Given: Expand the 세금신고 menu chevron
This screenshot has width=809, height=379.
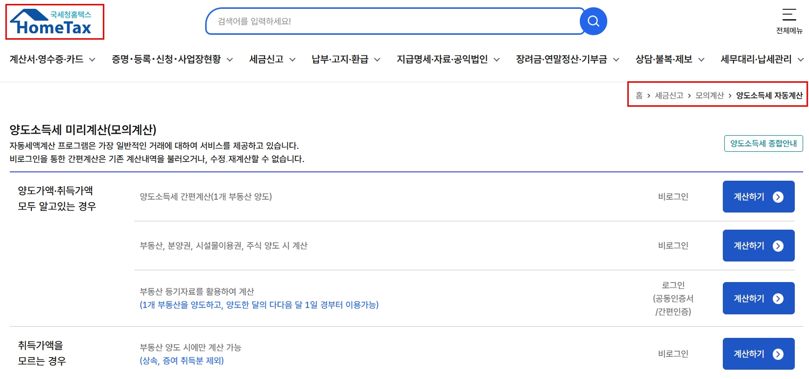Looking at the screenshot, I should pos(292,60).
